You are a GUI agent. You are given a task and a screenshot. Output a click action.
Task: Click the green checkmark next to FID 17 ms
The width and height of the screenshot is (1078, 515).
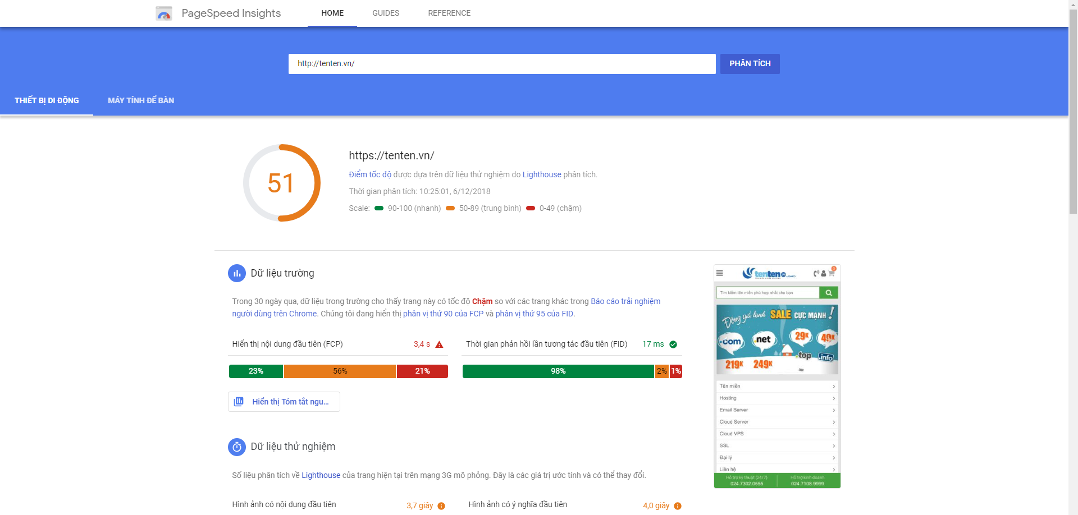pos(673,344)
